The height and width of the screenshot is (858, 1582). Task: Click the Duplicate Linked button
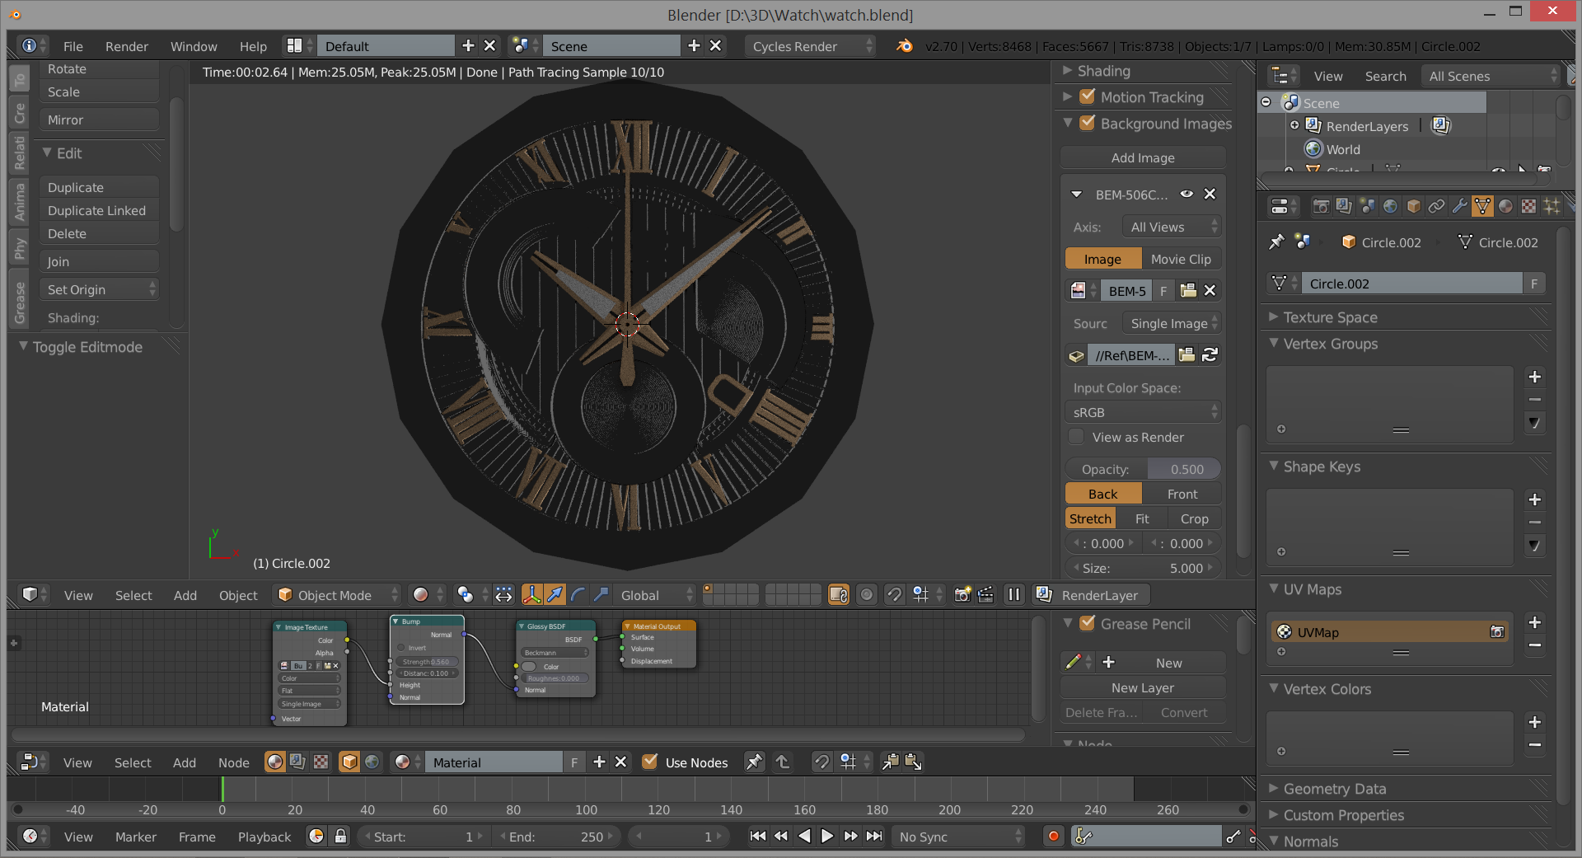click(96, 211)
